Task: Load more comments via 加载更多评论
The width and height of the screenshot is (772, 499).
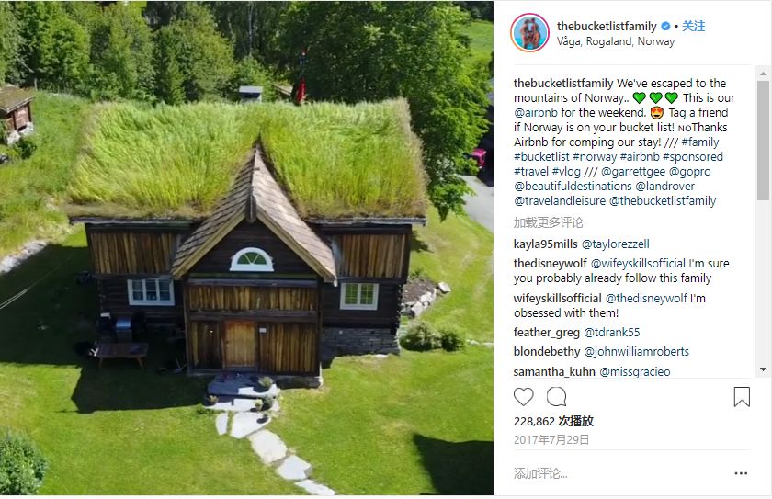Action: pos(548,222)
